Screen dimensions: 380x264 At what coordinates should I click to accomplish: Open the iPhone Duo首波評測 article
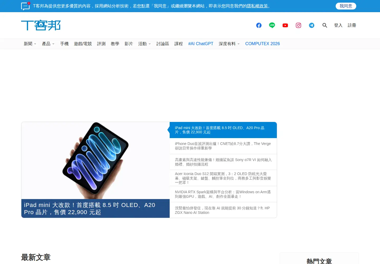[223, 146]
